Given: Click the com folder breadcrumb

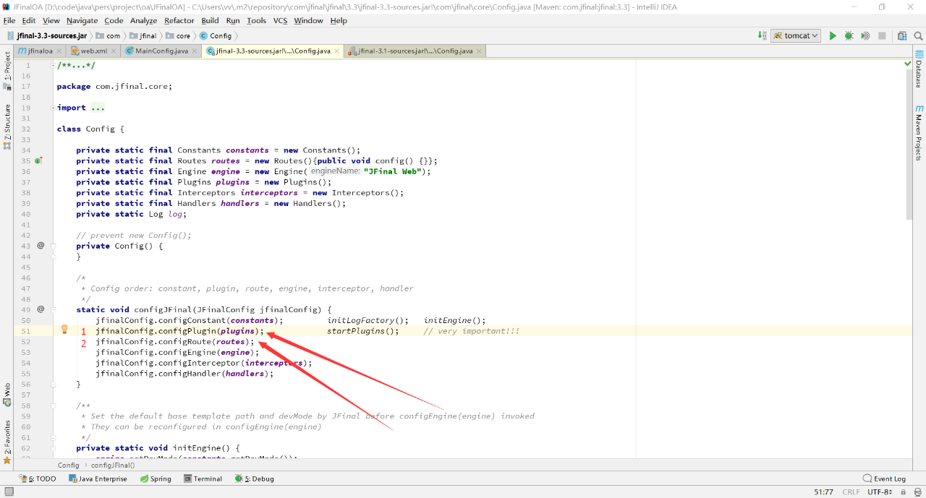Looking at the screenshot, I should 108,35.
